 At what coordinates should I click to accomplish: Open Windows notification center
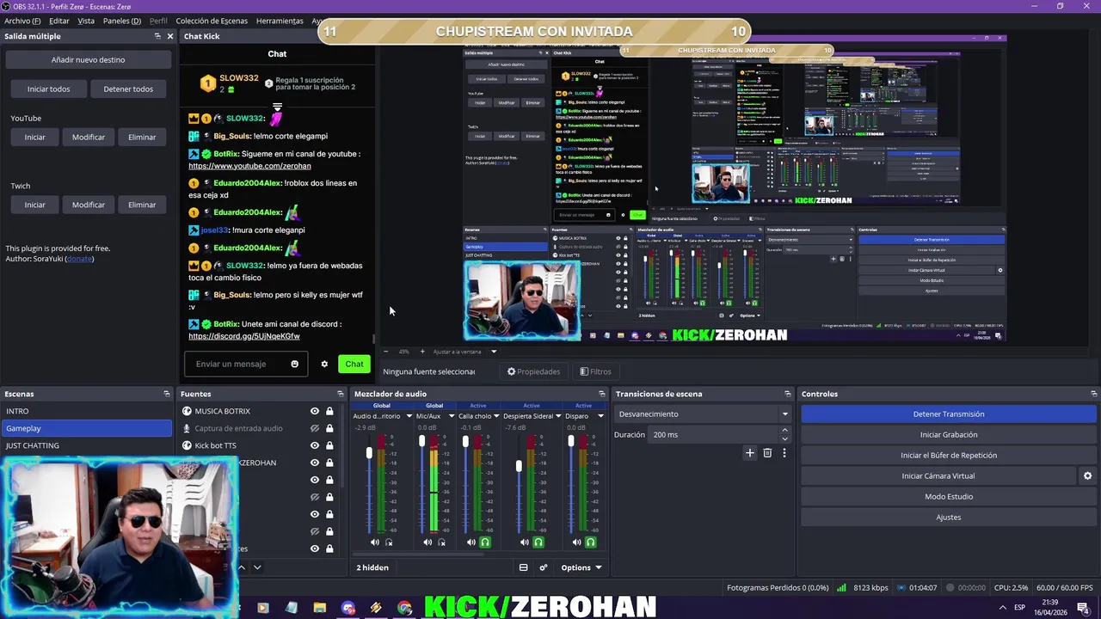[x=1083, y=608]
